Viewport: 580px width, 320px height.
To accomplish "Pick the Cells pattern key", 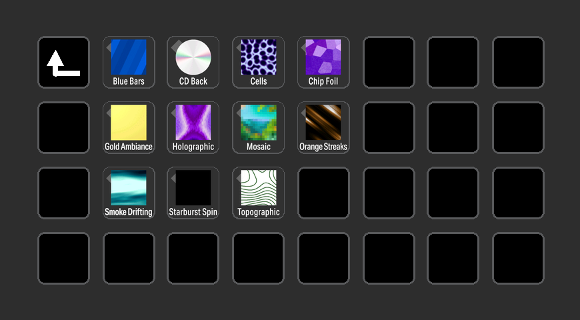I will [x=258, y=62].
